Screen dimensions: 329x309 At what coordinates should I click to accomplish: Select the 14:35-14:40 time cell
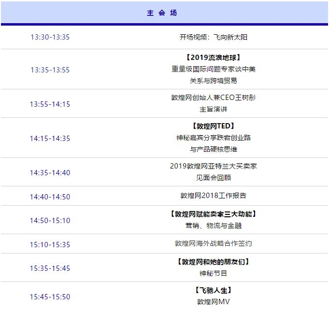[50, 173]
